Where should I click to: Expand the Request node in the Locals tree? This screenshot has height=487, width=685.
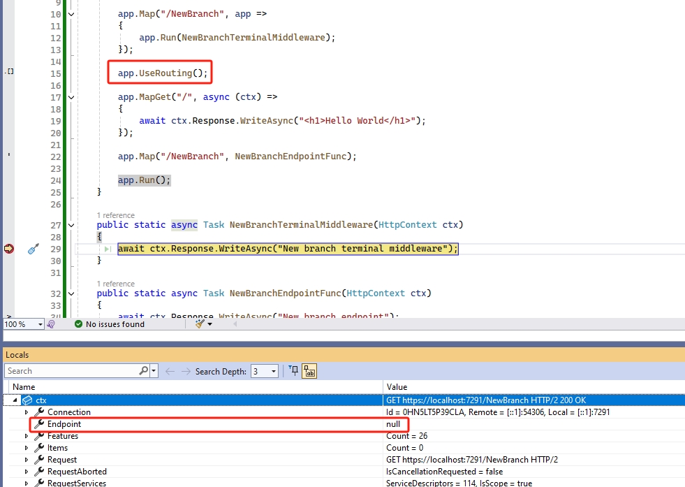click(27, 459)
